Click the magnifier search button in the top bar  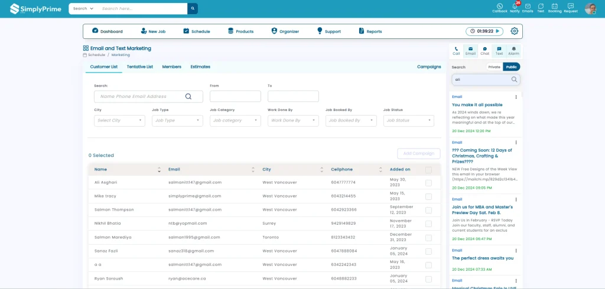(x=193, y=8)
